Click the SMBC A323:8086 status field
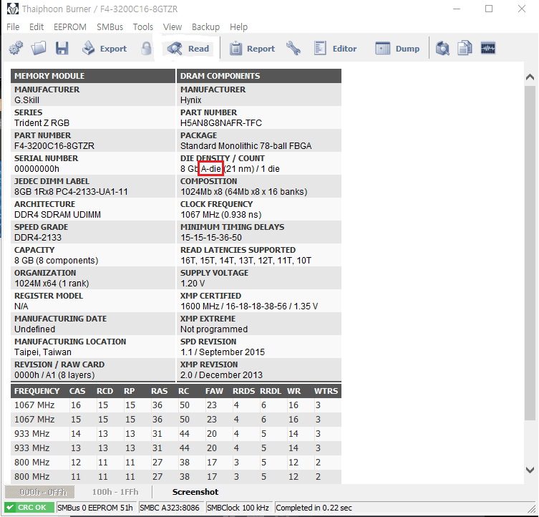The width and height of the screenshot is (539, 517). coord(170,508)
